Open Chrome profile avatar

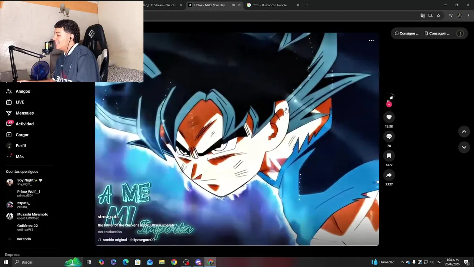460,16
